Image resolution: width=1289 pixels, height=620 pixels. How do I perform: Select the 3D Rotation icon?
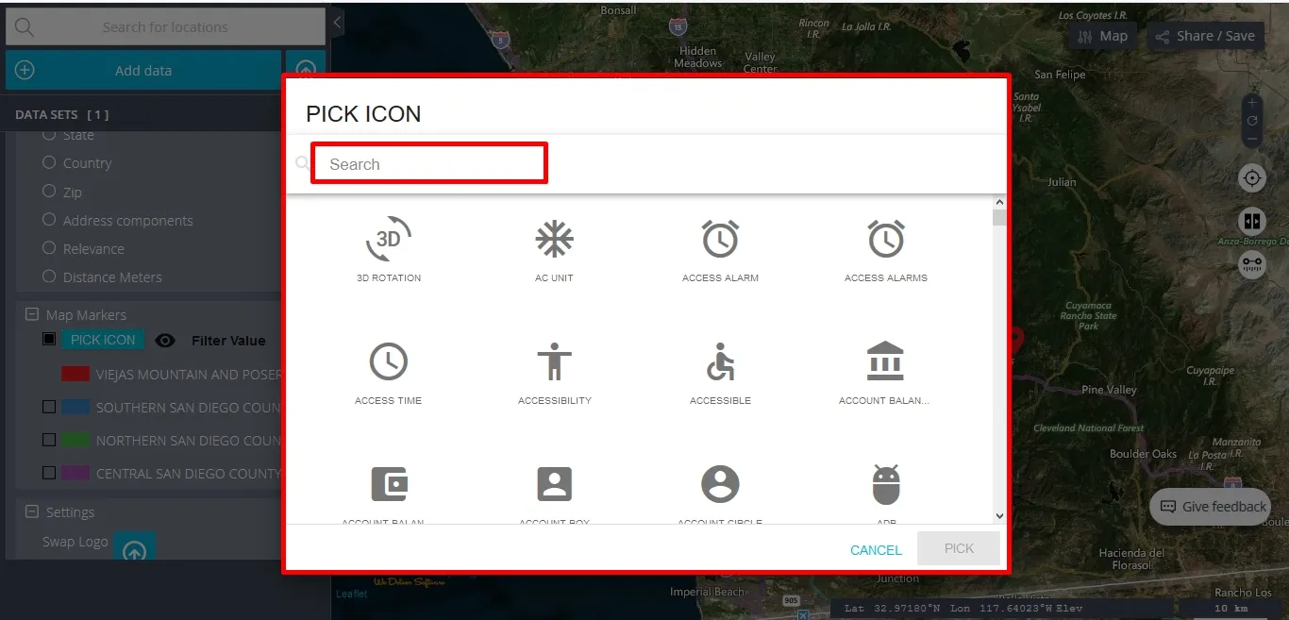[389, 240]
